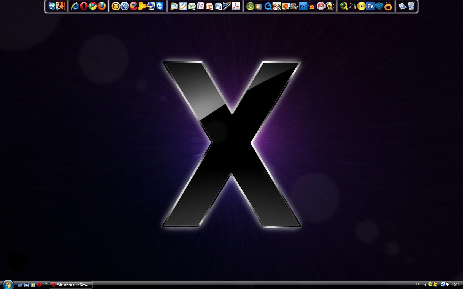Open Windows Movie Maker film icon
Screen dimensions: 463x289
[x=294, y=6]
